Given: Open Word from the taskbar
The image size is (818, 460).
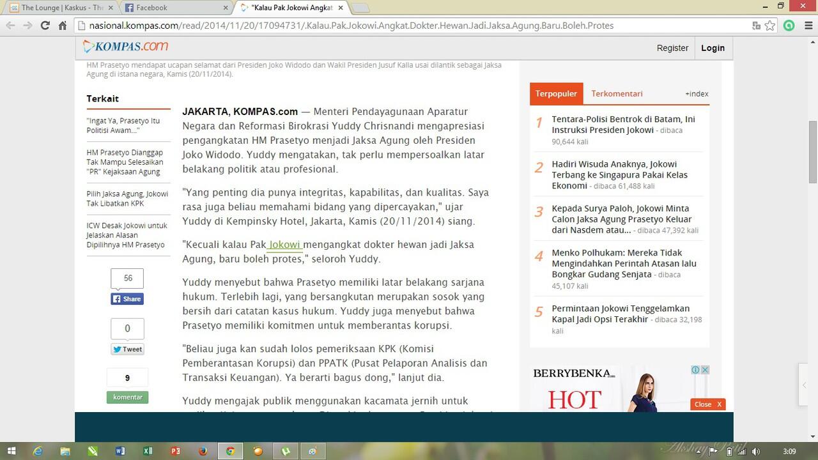Looking at the screenshot, I should [x=120, y=451].
